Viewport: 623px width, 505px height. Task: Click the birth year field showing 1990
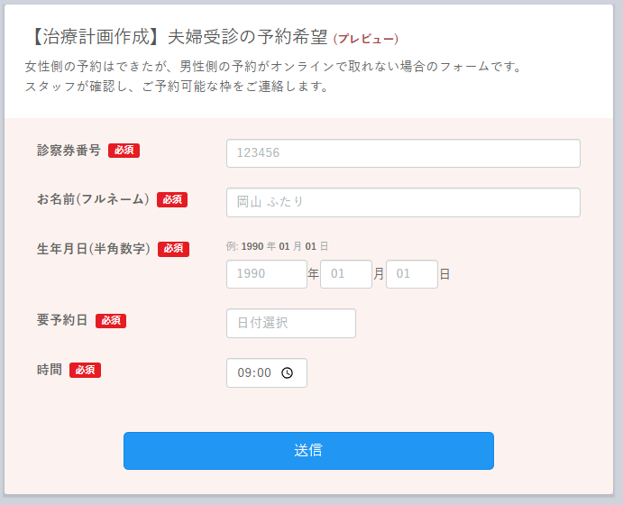[267, 274]
